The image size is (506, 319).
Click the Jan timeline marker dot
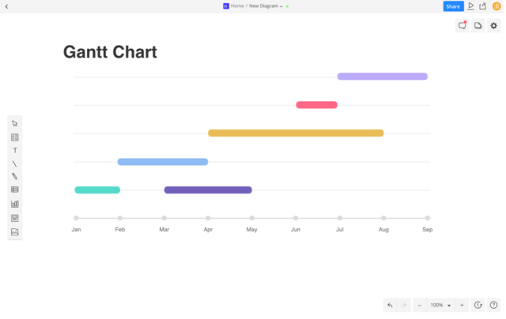pyautogui.click(x=76, y=218)
